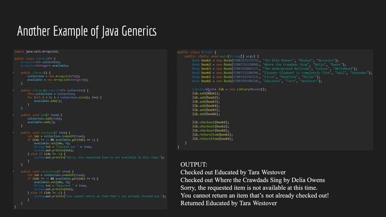Click the 'public void returnItem(T item)' method header
This screenshot has height=217, width=386.
(x=47, y=171)
